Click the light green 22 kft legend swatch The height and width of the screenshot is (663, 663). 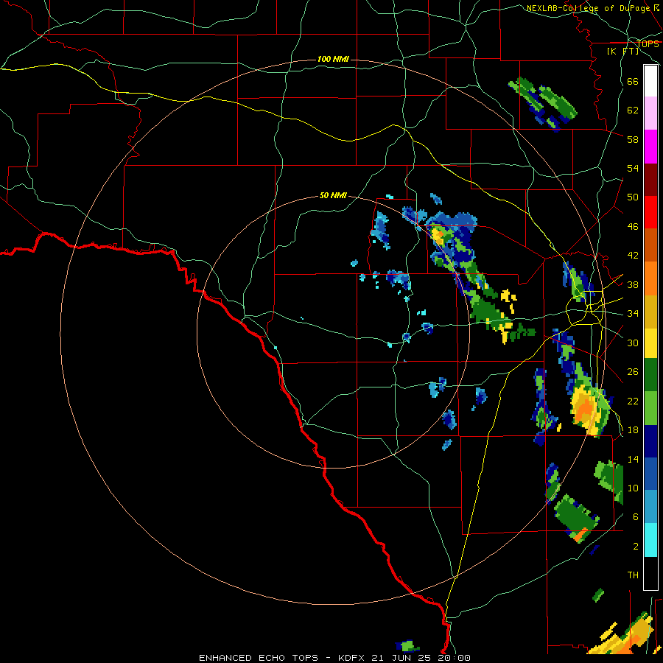(650, 408)
